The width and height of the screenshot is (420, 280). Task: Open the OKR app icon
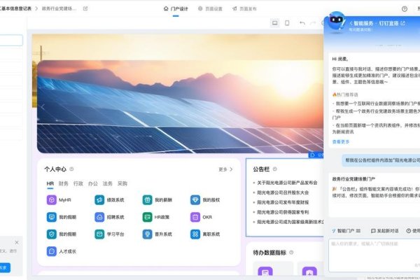[195, 217]
